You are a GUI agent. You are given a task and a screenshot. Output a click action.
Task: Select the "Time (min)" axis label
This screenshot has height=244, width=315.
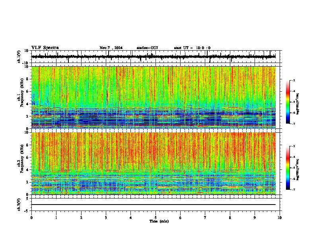[x=159, y=221]
